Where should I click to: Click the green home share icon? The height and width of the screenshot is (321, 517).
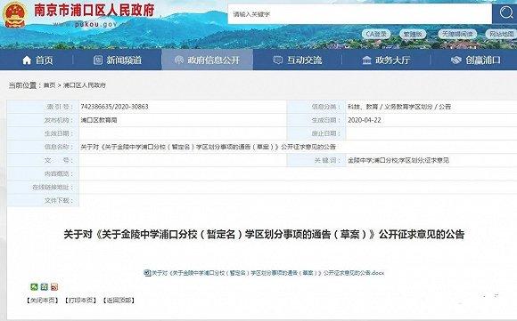34,287
